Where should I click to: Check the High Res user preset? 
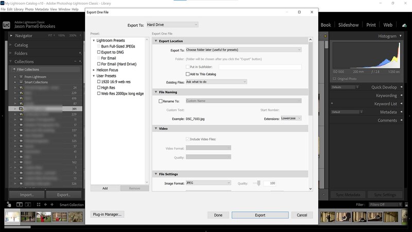[x=99, y=87]
